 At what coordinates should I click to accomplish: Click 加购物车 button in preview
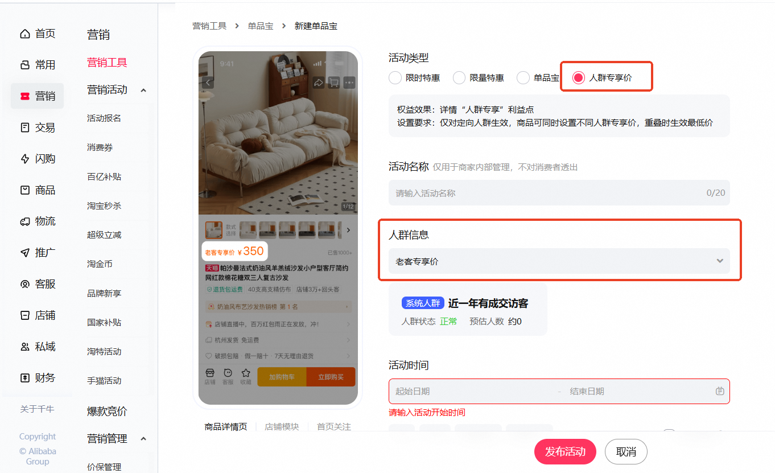(x=282, y=377)
